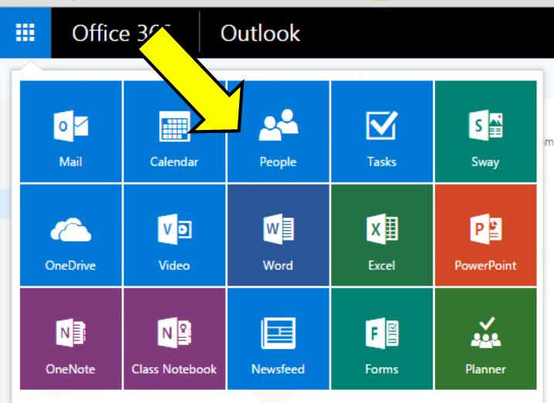Launch the Excel app tile
Screen dimensions: 554x403
coord(382,235)
